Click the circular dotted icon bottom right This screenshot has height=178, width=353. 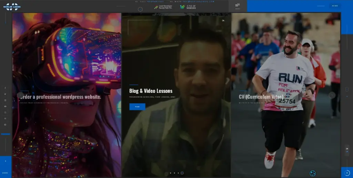tap(313, 173)
